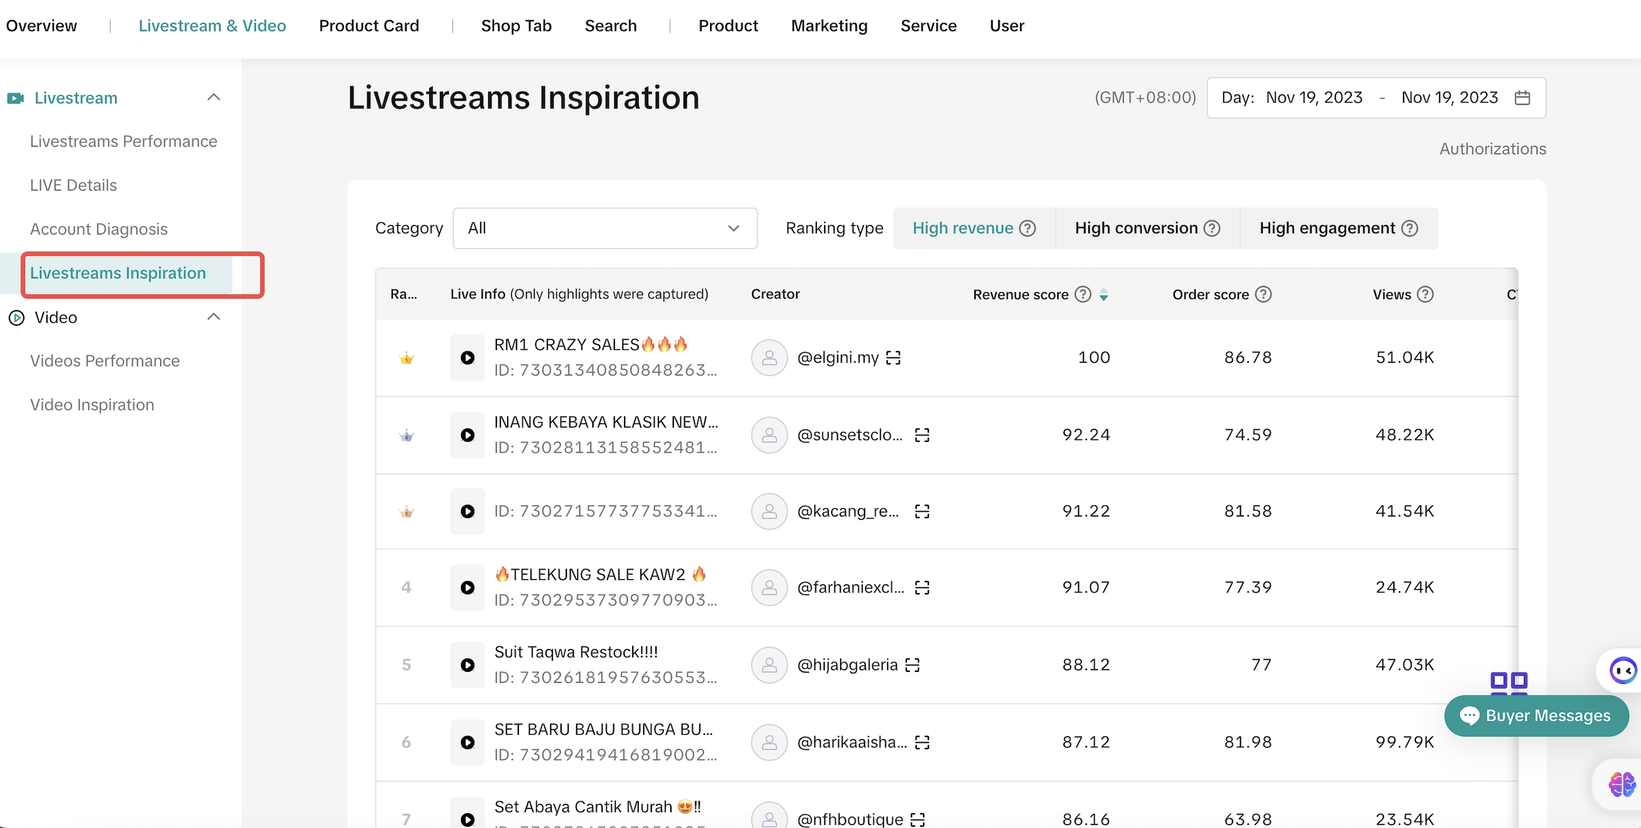The width and height of the screenshot is (1641, 828).
Task: Select High revenue ranking type
Action: (962, 228)
